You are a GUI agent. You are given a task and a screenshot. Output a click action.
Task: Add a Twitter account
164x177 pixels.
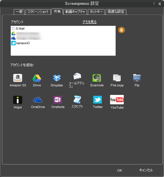[x=98, y=102]
